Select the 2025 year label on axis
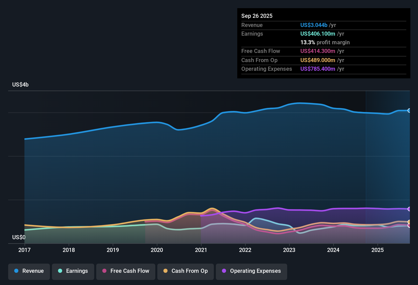This screenshot has height=285, width=418. pos(378,250)
